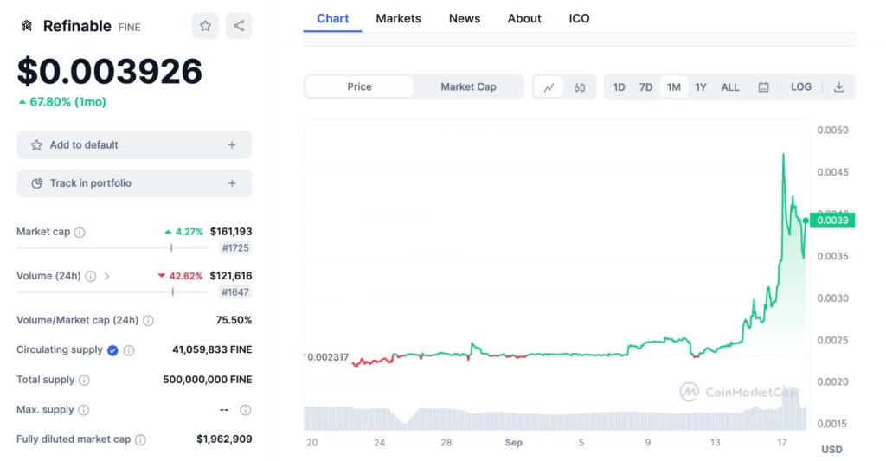Select the line chart view icon

pos(549,87)
